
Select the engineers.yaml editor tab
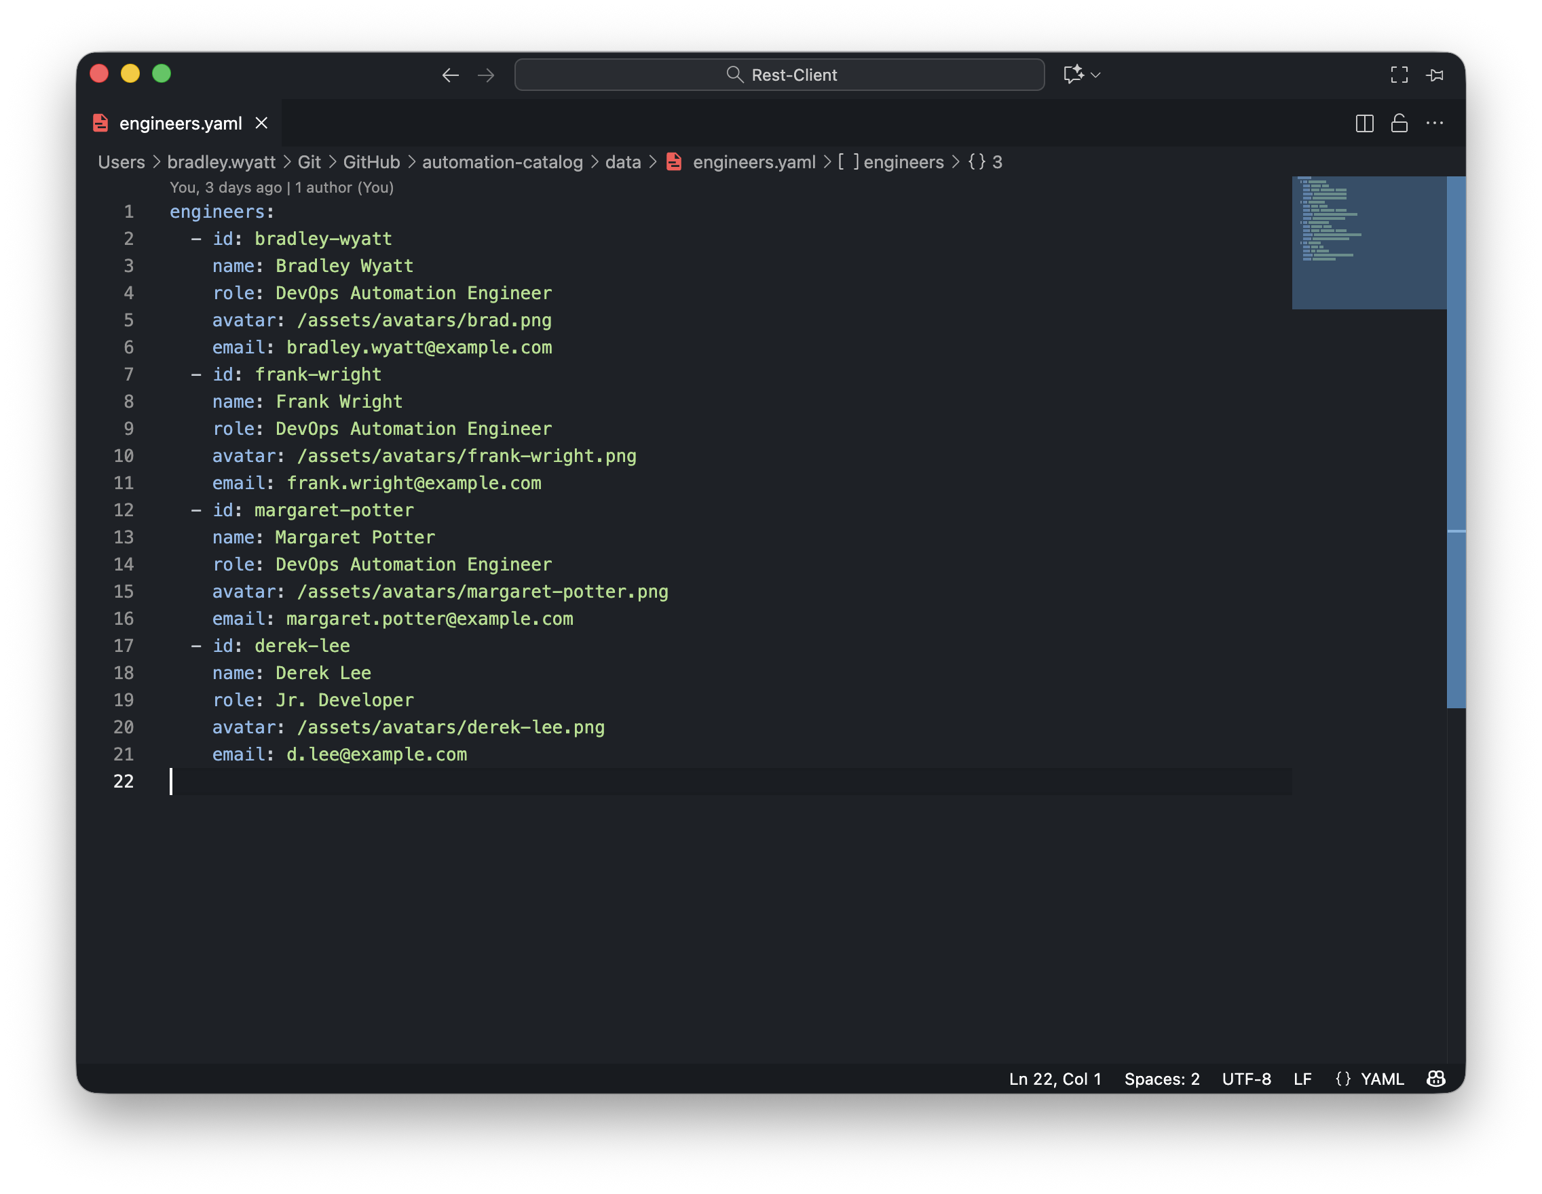[180, 123]
